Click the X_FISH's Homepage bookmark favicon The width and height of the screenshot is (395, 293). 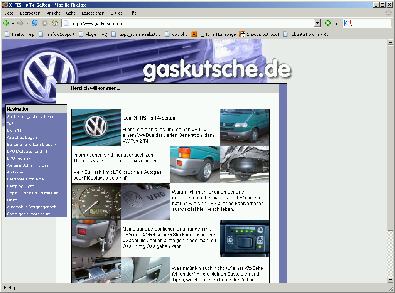(x=194, y=34)
